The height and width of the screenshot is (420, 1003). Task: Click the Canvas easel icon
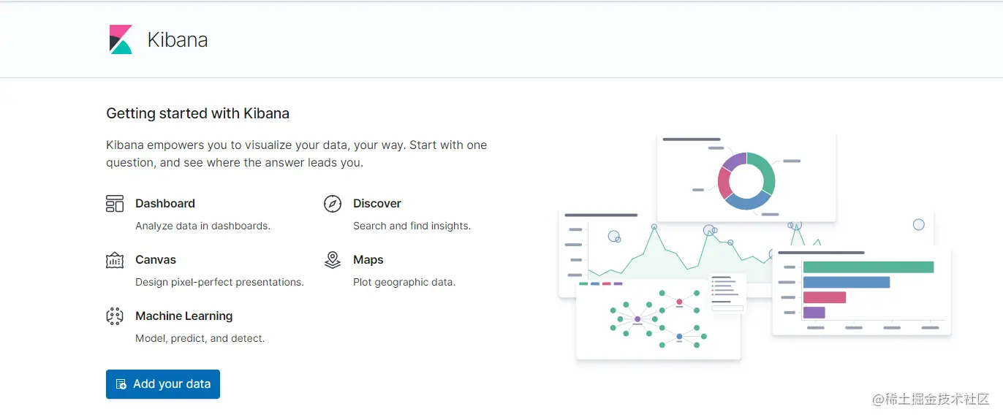[x=115, y=260]
